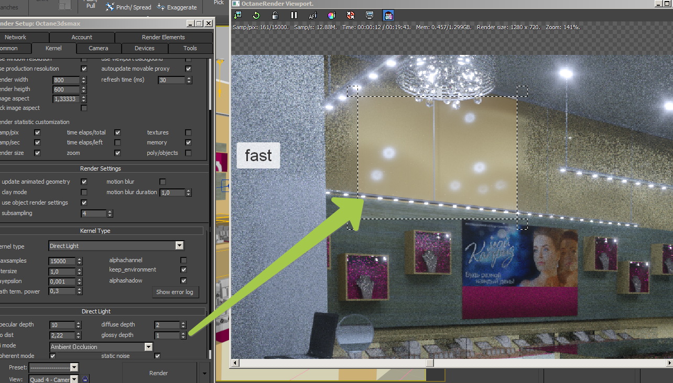Viewport: 673px width, 383px height.
Task: Pause the Octane render
Action: [294, 15]
